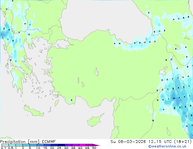This screenshot has height=149, width=193.
Task: Open the weatheronline.co.uk copyright link
Action: pos(167,146)
